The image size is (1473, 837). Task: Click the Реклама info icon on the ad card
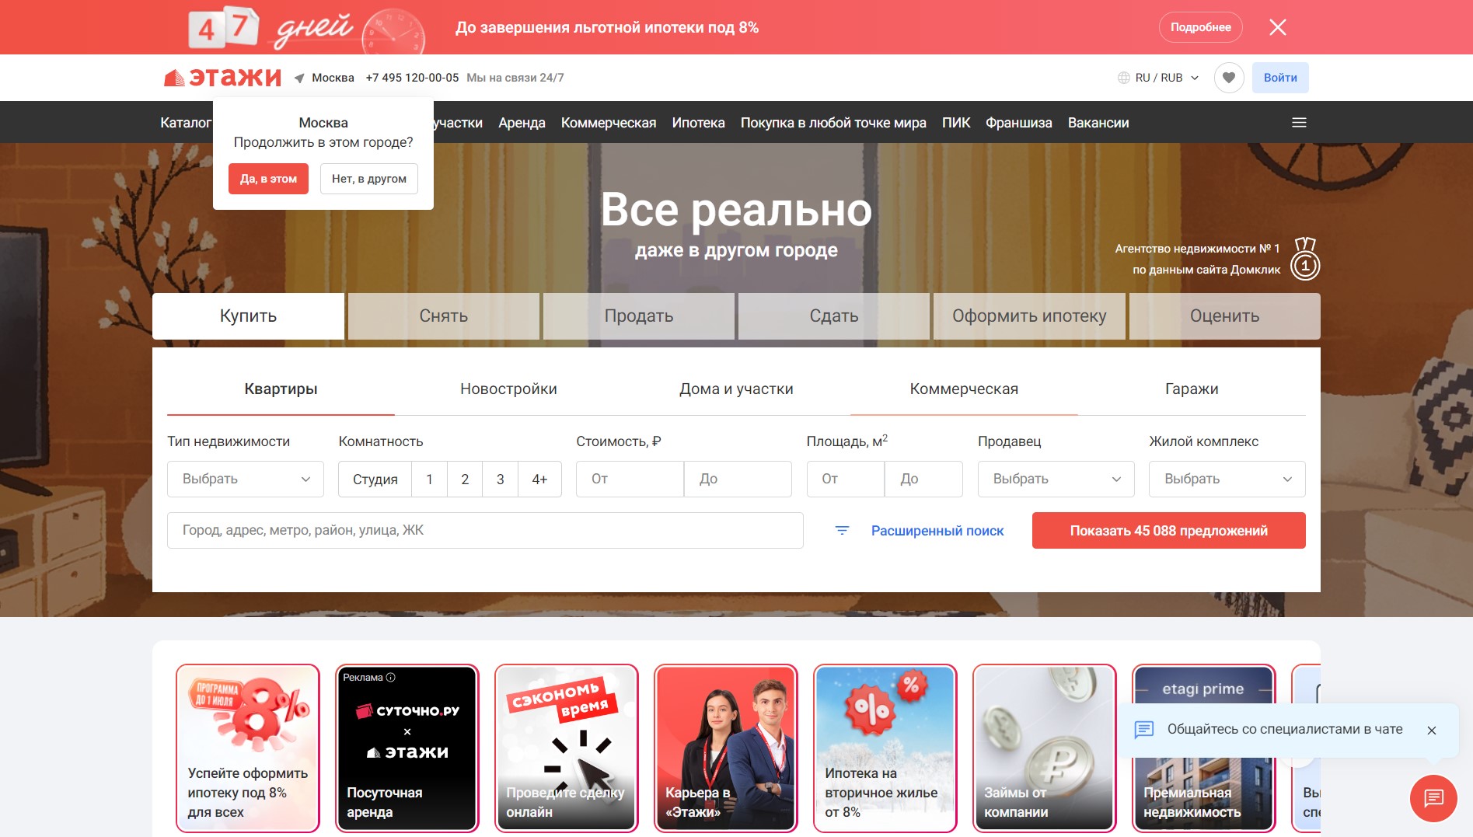pos(391,678)
